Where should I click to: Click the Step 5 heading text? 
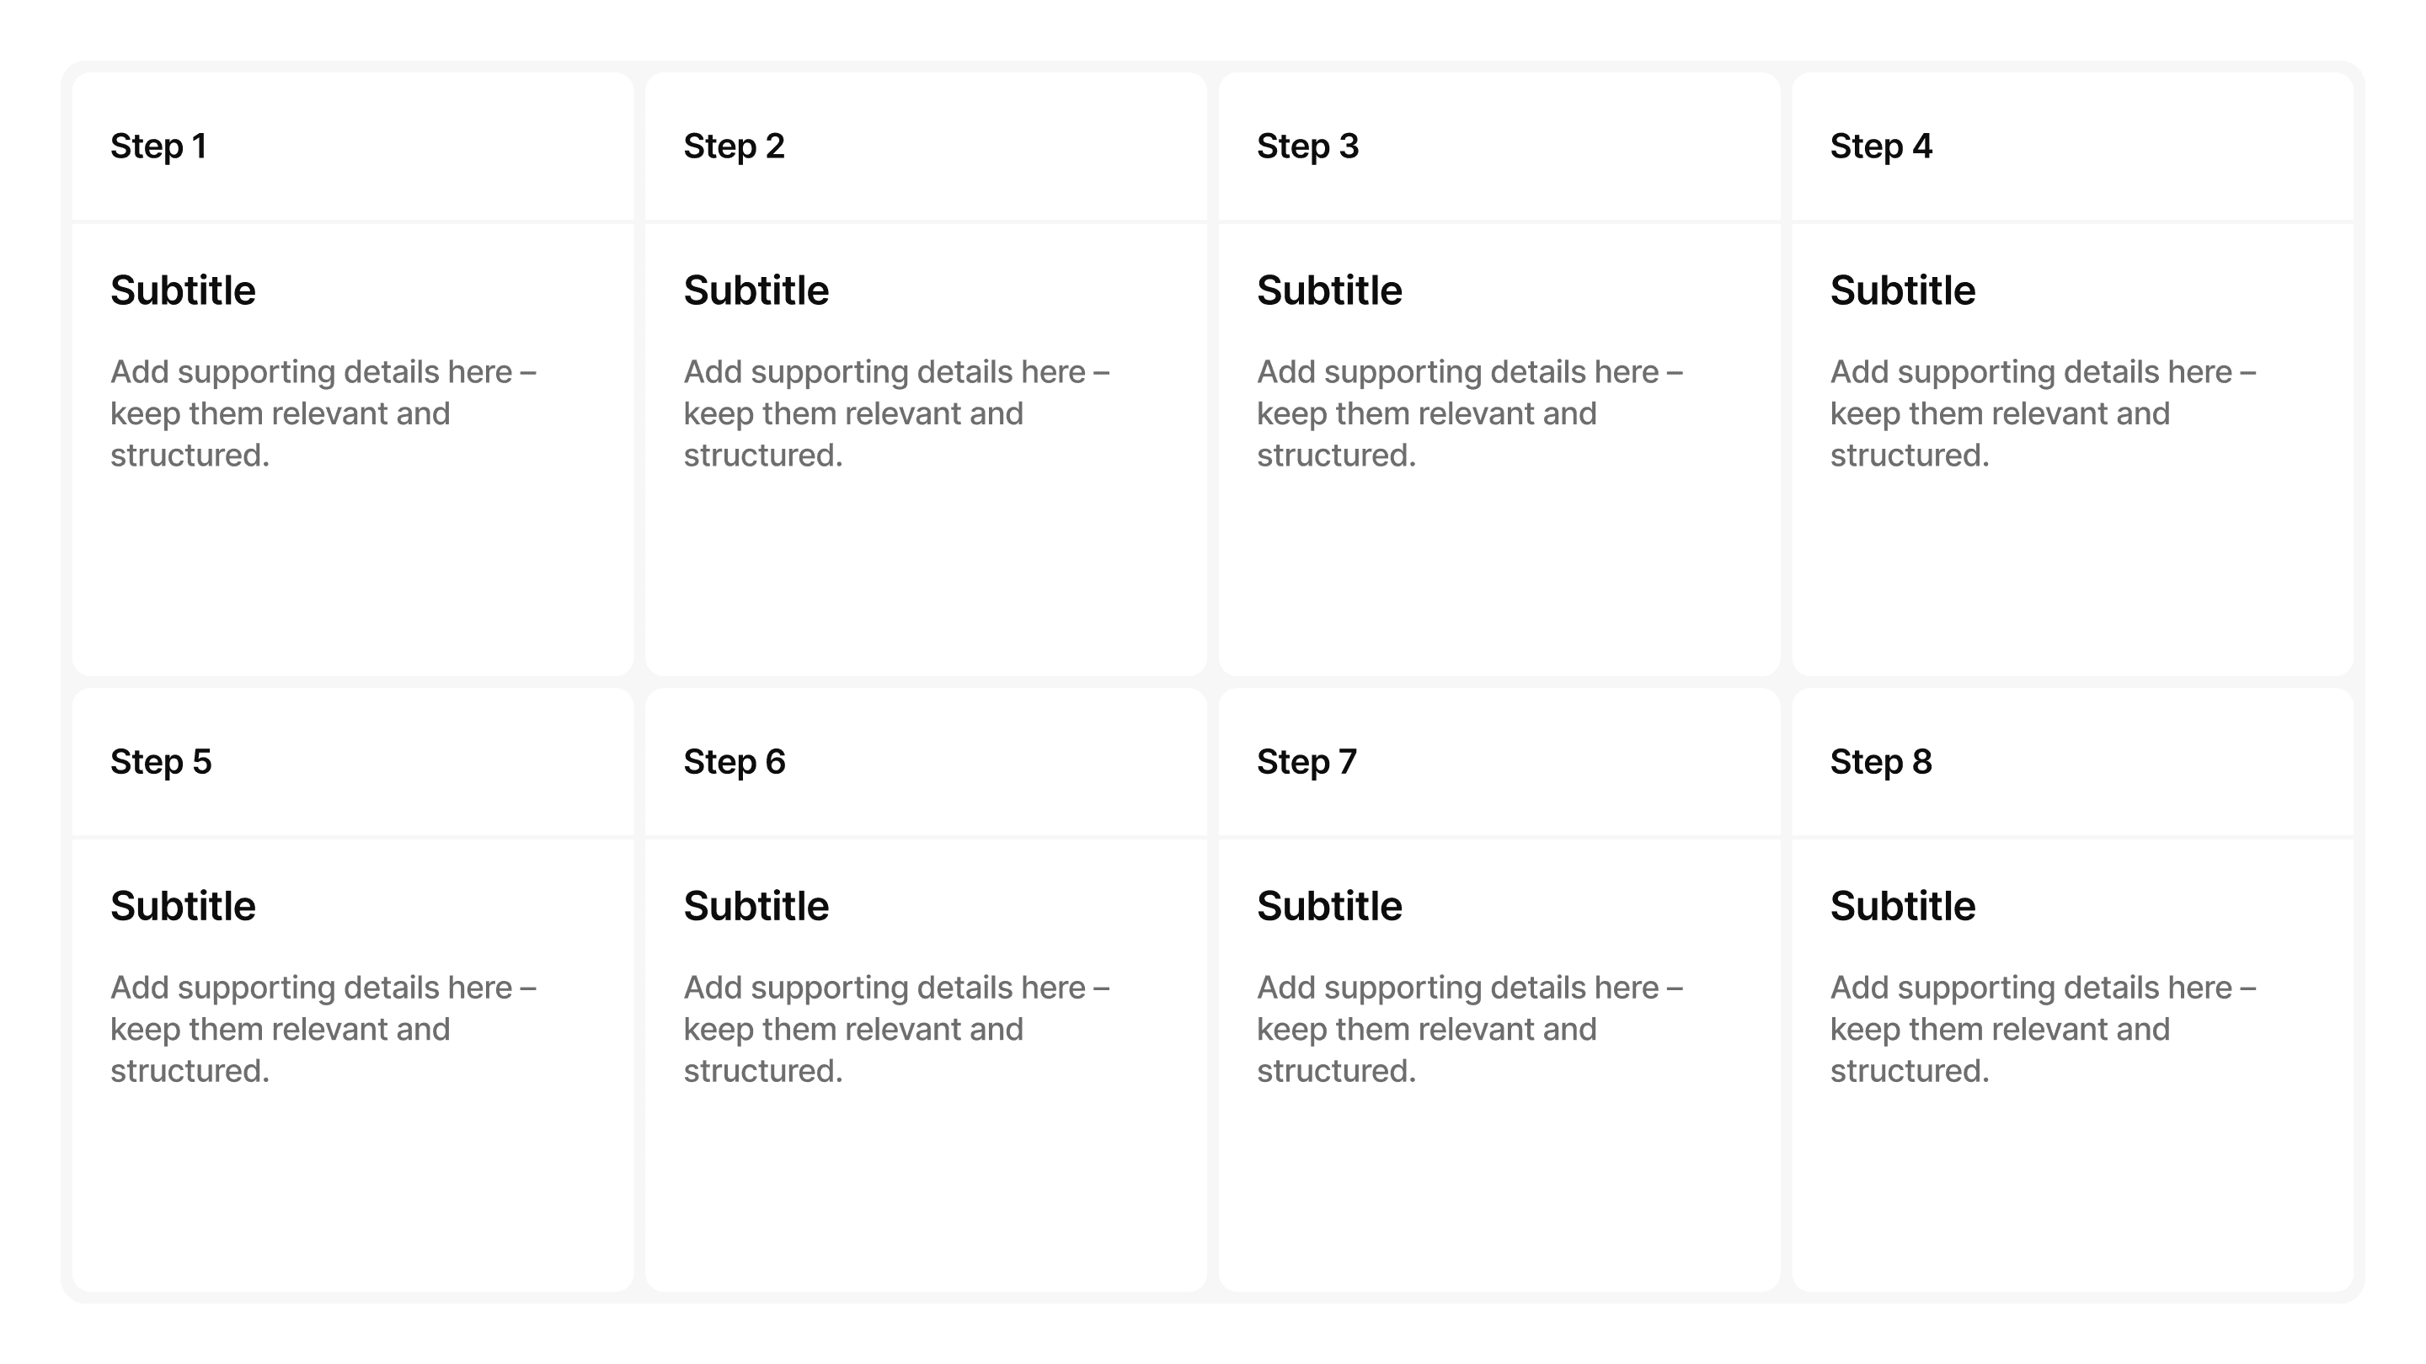click(161, 763)
